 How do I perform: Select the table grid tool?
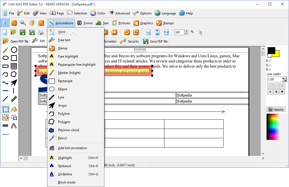14,66
